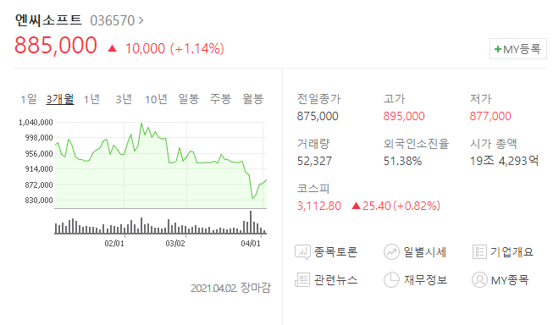This screenshot has width=559, height=325.
Task: Click the red up-triangle beside 10,000
Action: tap(113, 48)
